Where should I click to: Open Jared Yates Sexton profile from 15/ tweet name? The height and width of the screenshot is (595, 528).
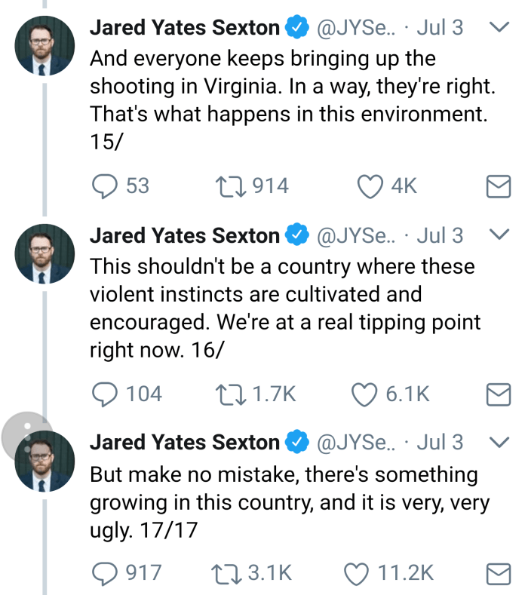[185, 29]
